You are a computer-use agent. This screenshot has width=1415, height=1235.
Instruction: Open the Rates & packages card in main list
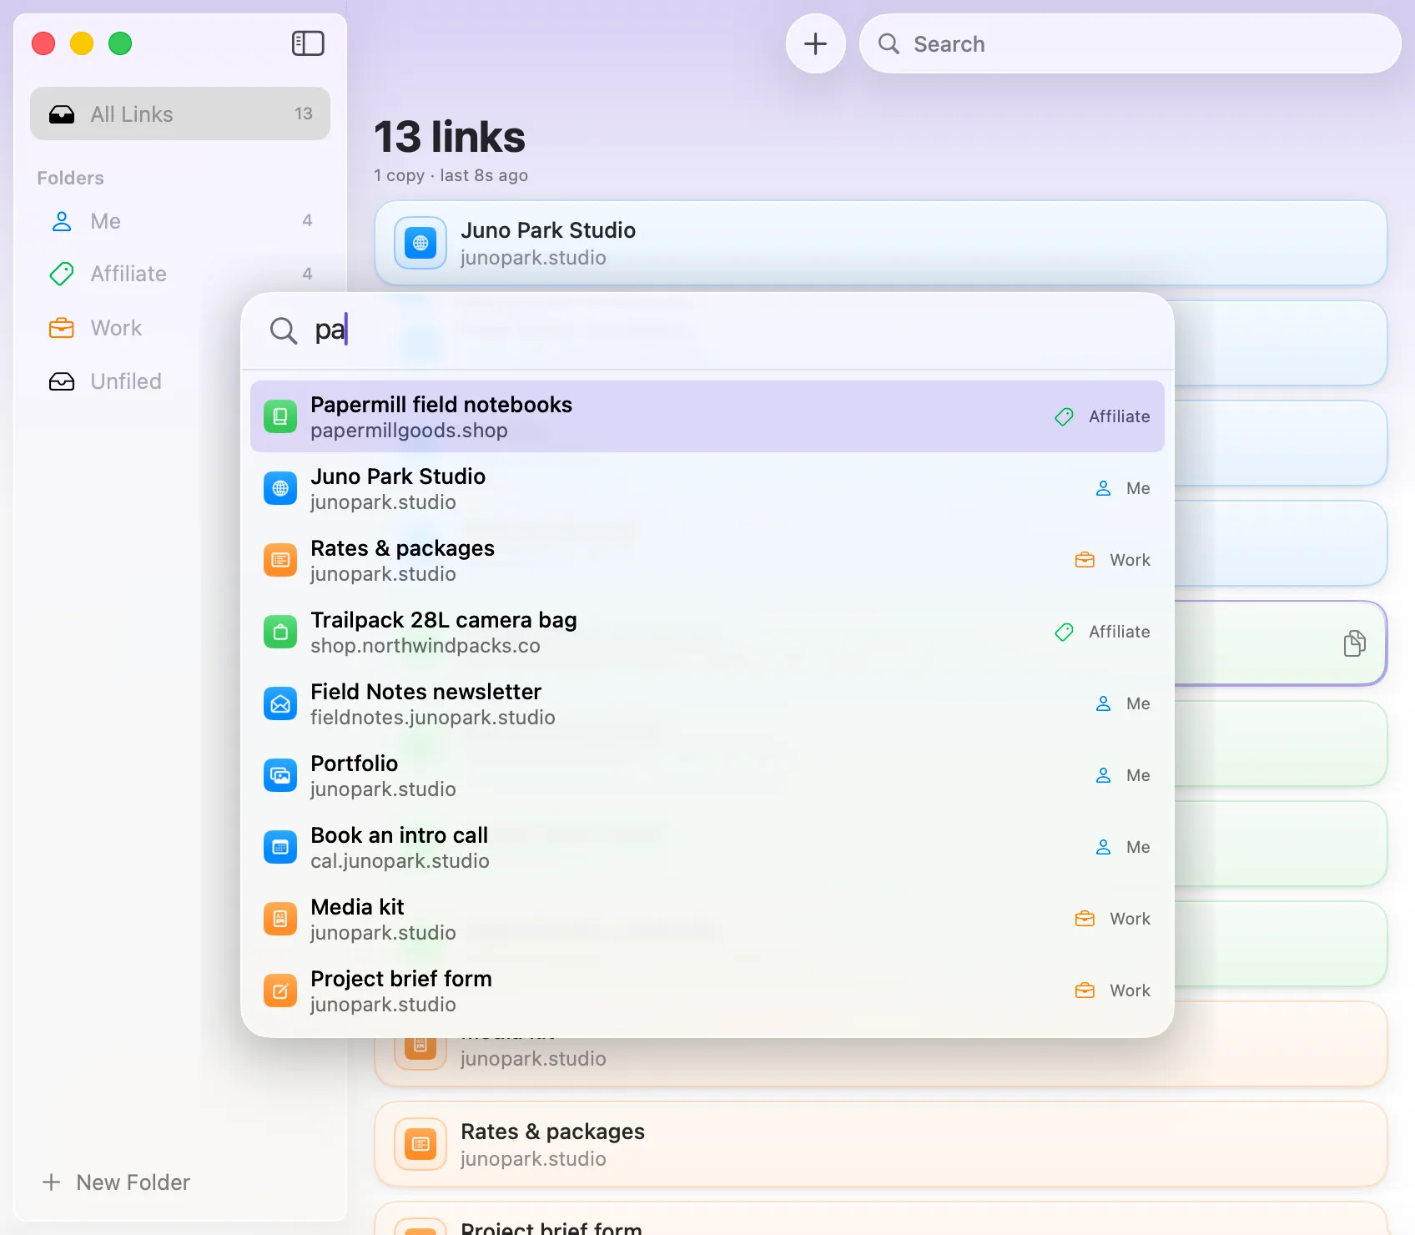(x=881, y=1144)
